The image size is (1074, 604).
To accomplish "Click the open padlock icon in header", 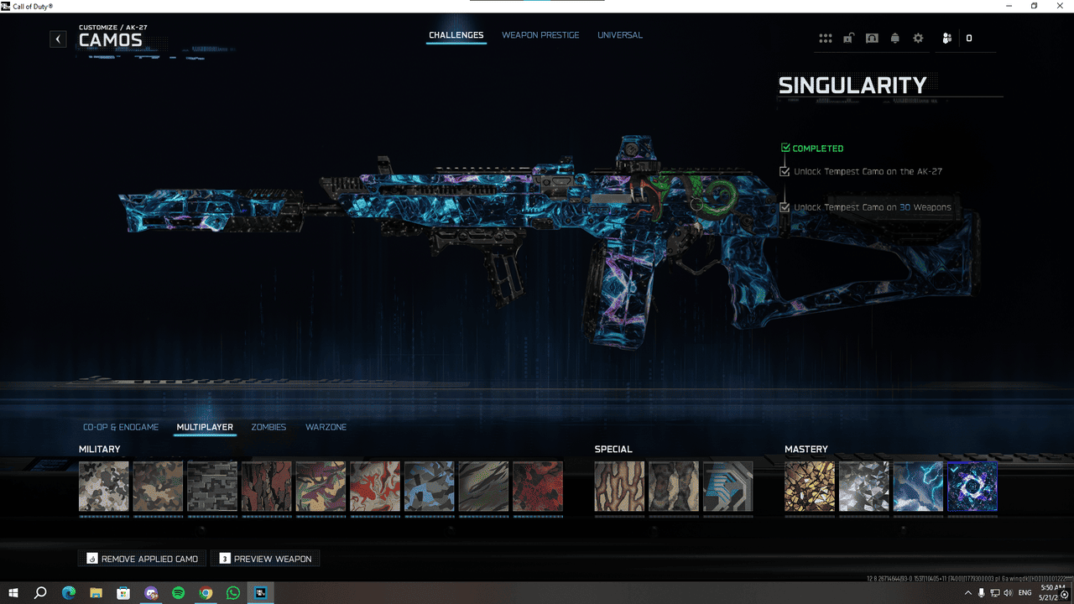I will (x=849, y=39).
